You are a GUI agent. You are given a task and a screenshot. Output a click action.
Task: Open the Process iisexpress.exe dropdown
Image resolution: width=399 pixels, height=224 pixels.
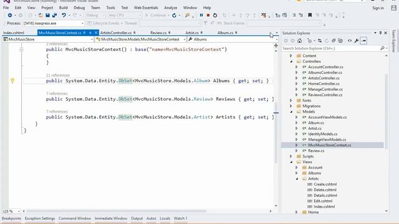point(82,24)
